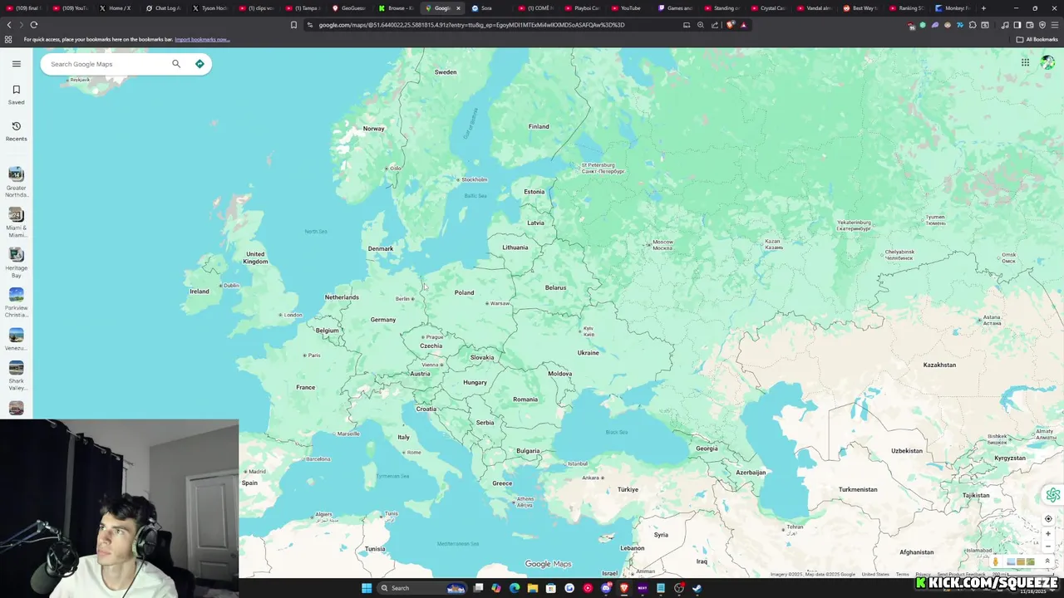1064x598 pixels.
Task: Click the search magnifier icon in Maps
Action: [x=176, y=64]
